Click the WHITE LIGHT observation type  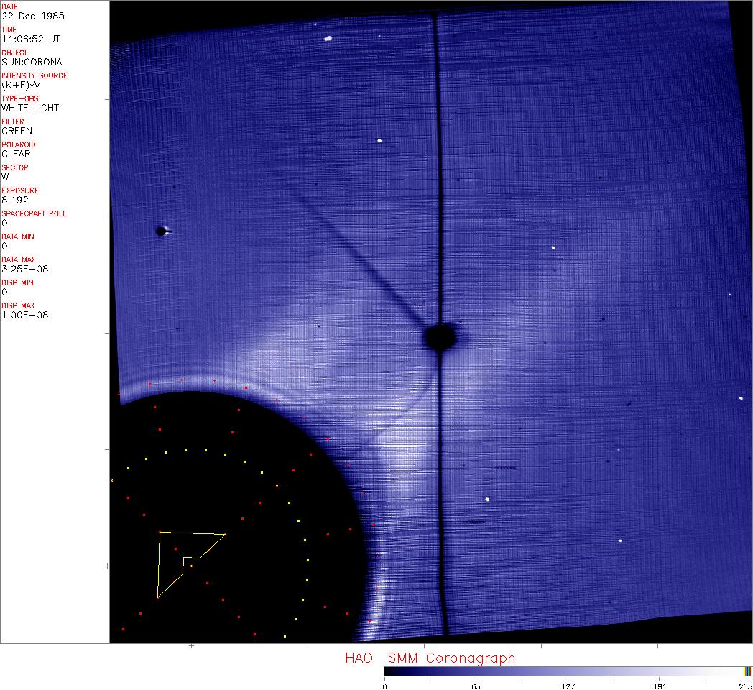click(x=30, y=108)
